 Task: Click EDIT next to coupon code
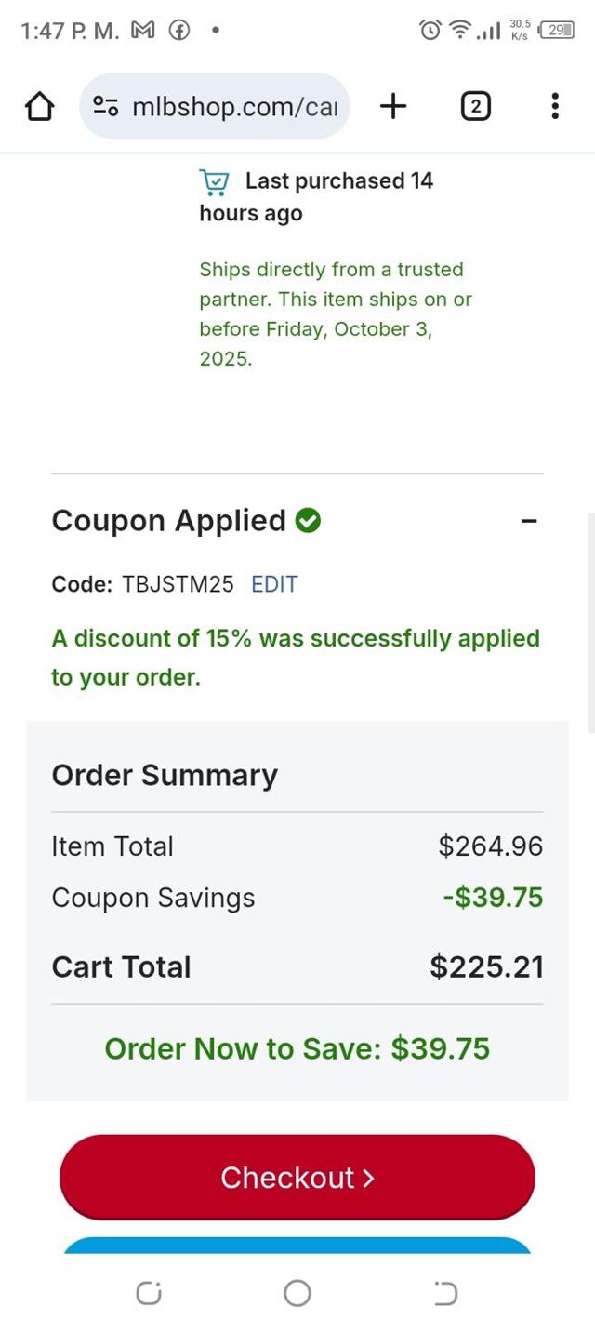tap(274, 584)
